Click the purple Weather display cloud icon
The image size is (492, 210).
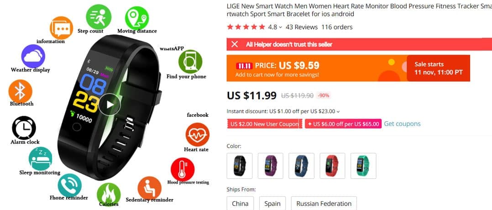click(33, 56)
